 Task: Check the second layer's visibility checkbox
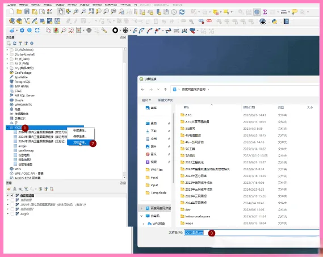click(12, 200)
